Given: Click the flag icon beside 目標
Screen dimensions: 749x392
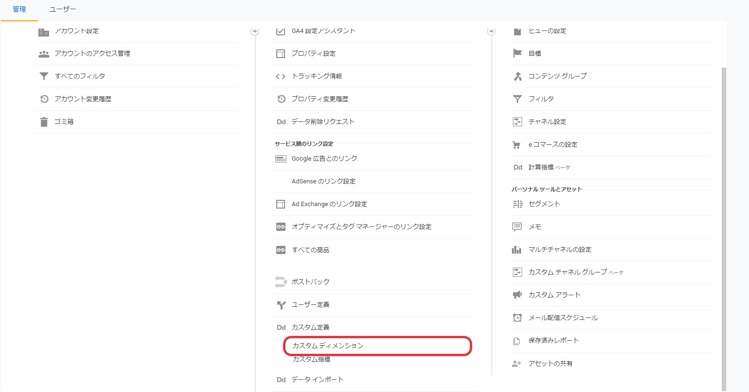Looking at the screenshot, I should [517, 53].
